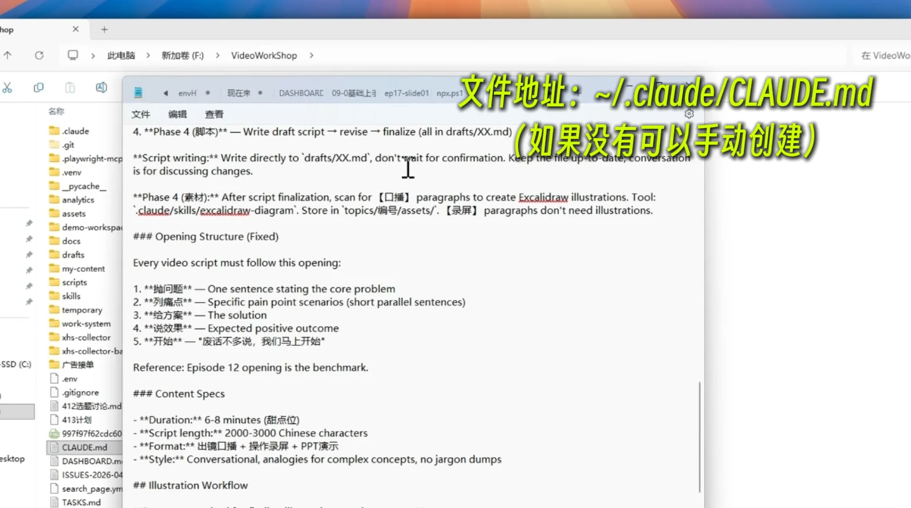The image size is (911, 508).
Task: Switch to the ep17-slide01 Notepad tab
Action: [x=406, y=93]
